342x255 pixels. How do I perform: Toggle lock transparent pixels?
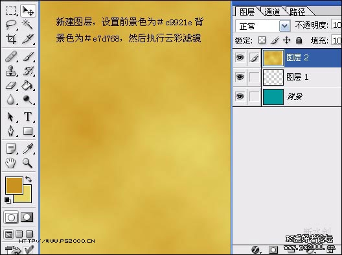[x=262, y=40]
